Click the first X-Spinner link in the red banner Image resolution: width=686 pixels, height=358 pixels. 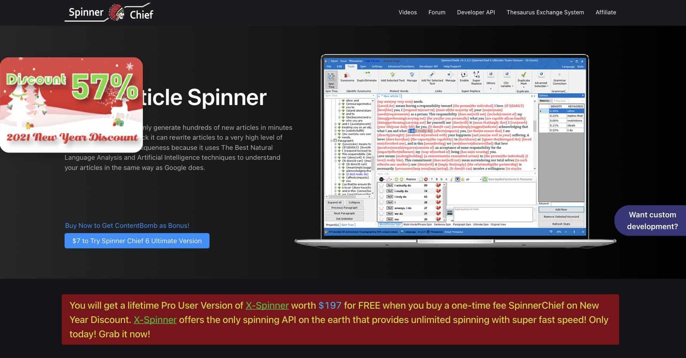pos(267,305)
